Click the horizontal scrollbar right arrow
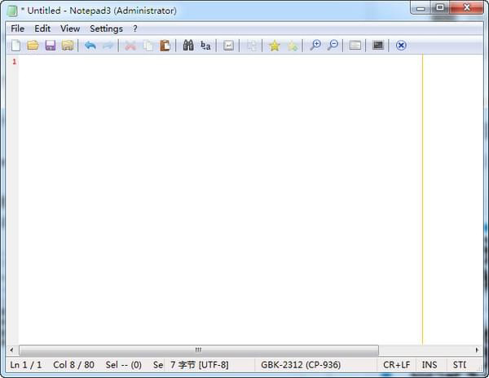This screenshot has height=378, width=489. [x=477, y=350]
